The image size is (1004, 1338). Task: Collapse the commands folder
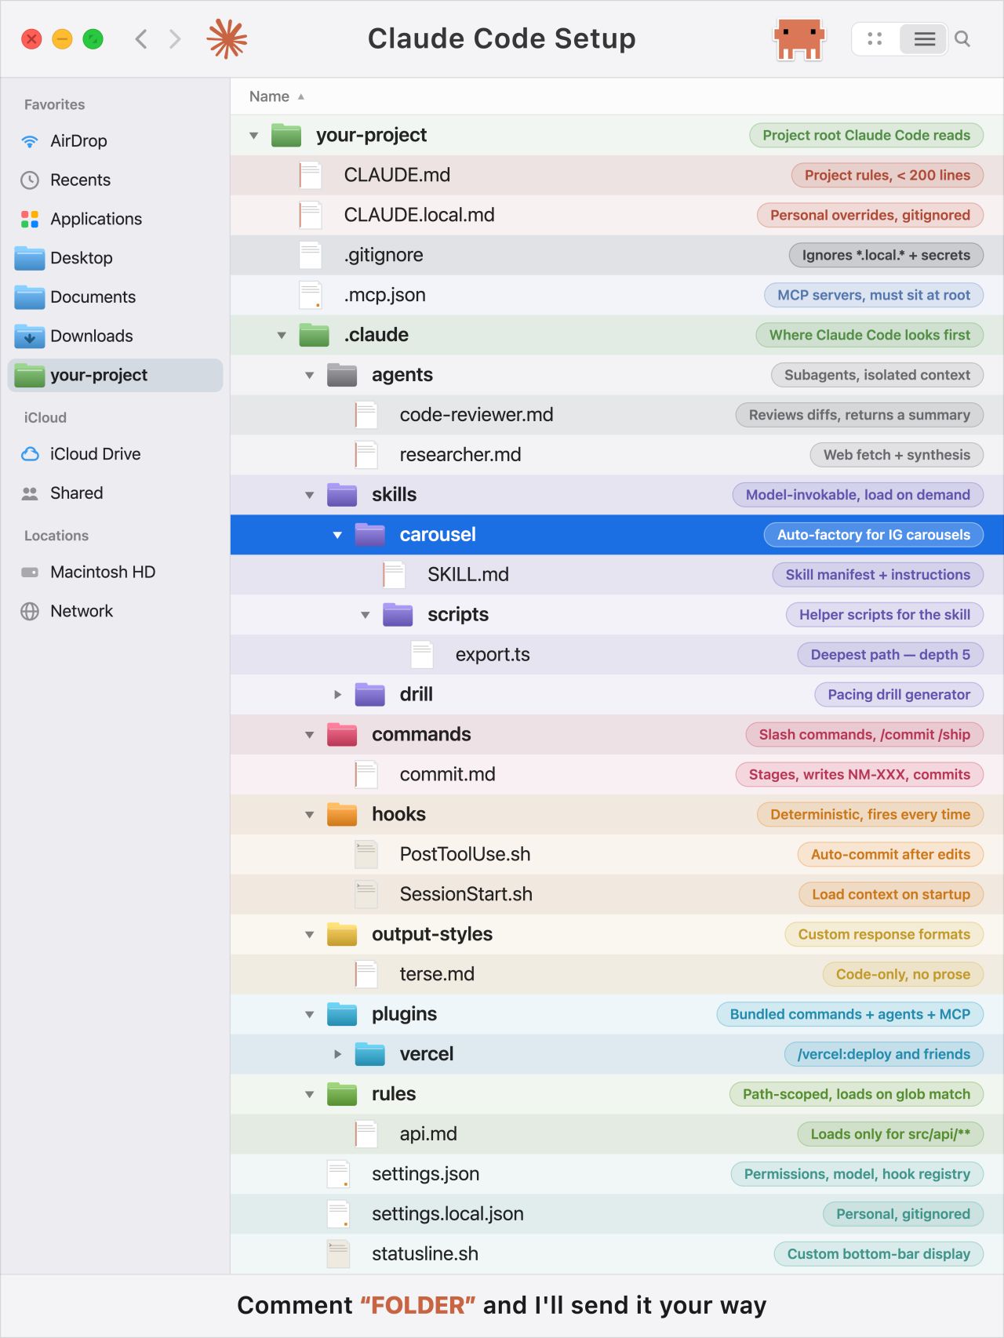(309, 736)
